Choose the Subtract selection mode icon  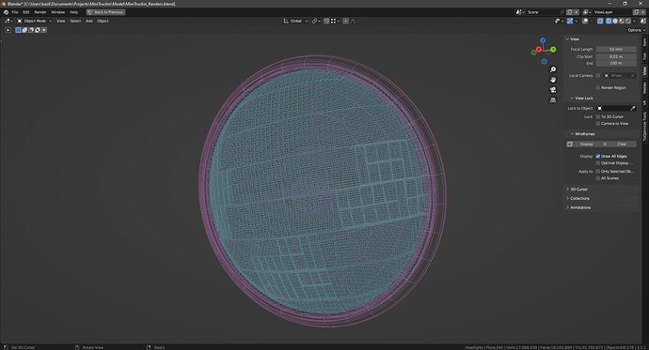coord(31,30)
